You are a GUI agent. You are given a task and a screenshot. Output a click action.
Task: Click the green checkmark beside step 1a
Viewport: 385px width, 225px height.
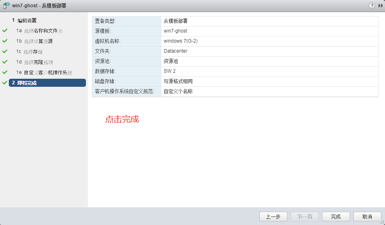tap(5, 31)
